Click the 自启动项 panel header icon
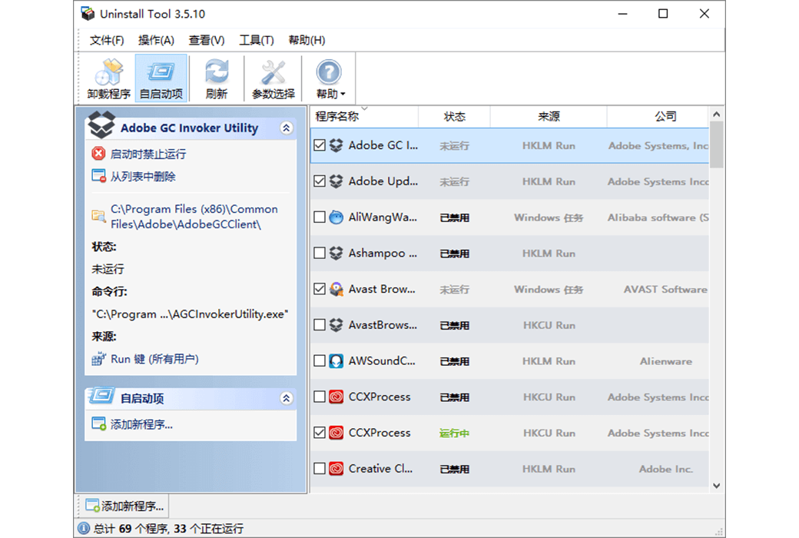799x538 pixels. click(x=101, y=395)
